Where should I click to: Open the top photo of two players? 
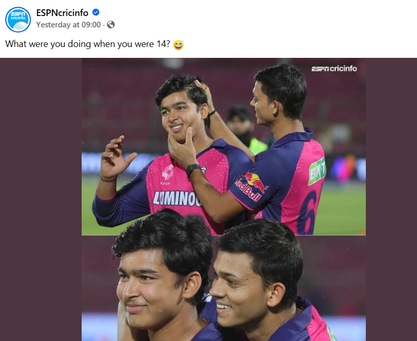pyautogui.click(x=224, y=147)
